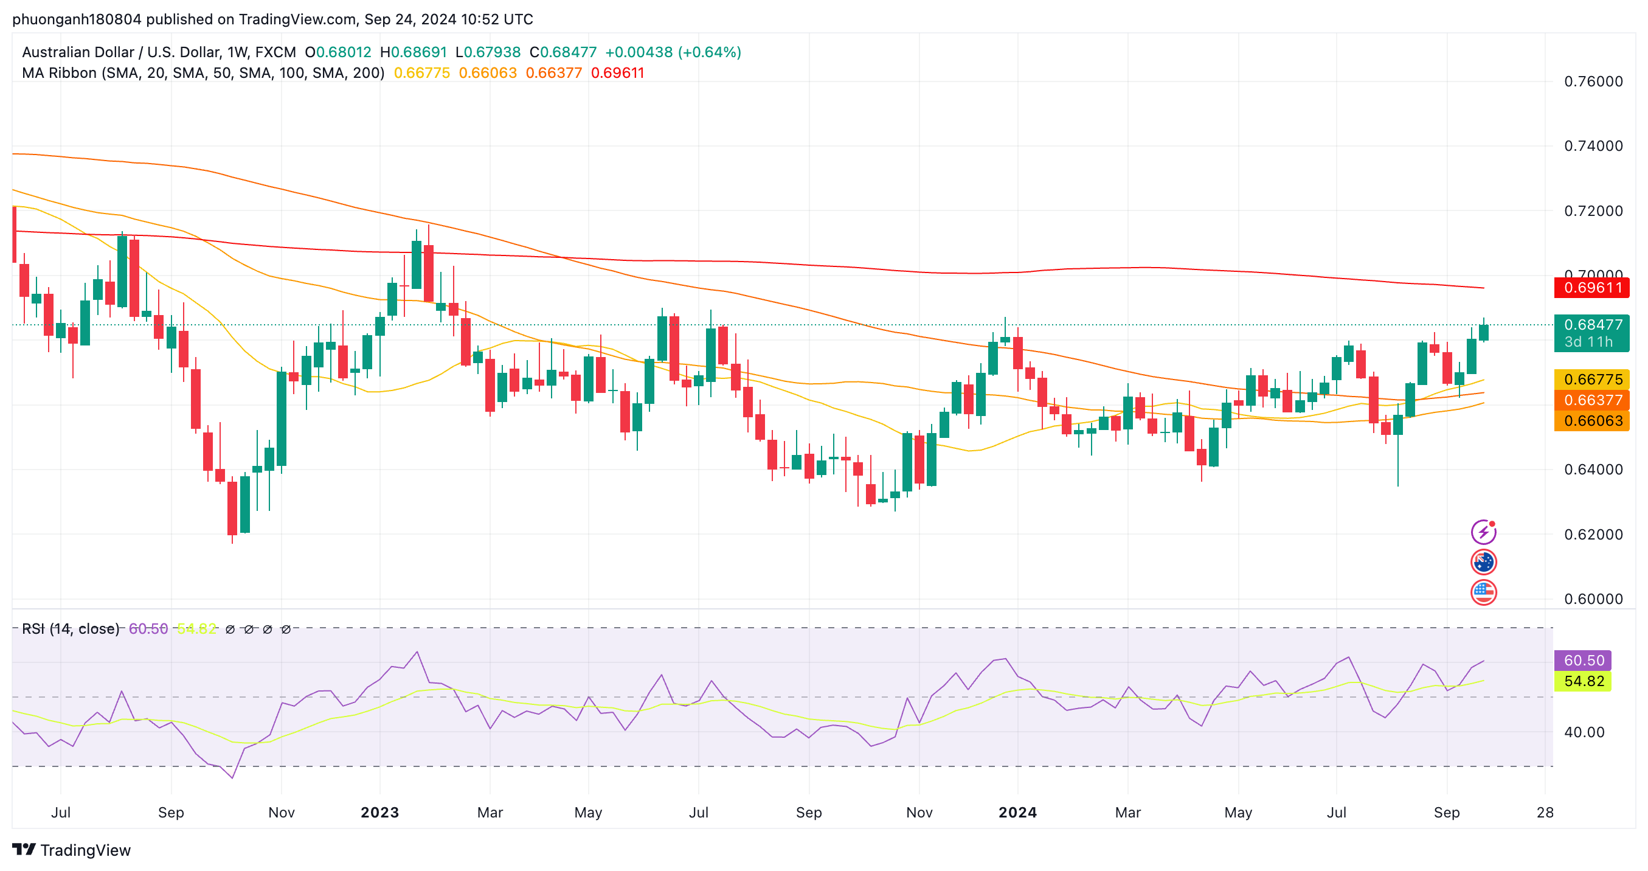
Task: Click the 54.82 RSI legend value
Action: click(x=196, y=629)
